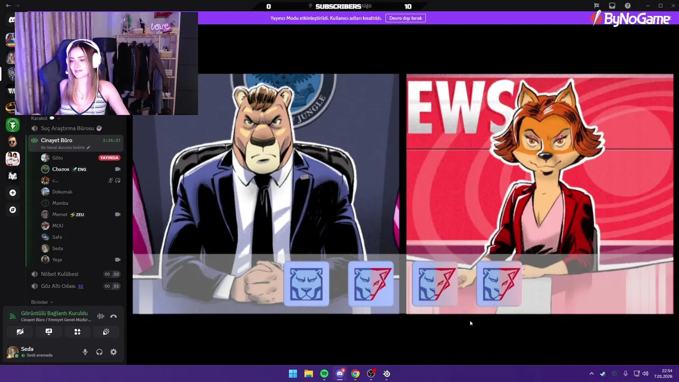
Task: Click the lion mayor video tile
Action: (266, 194)
